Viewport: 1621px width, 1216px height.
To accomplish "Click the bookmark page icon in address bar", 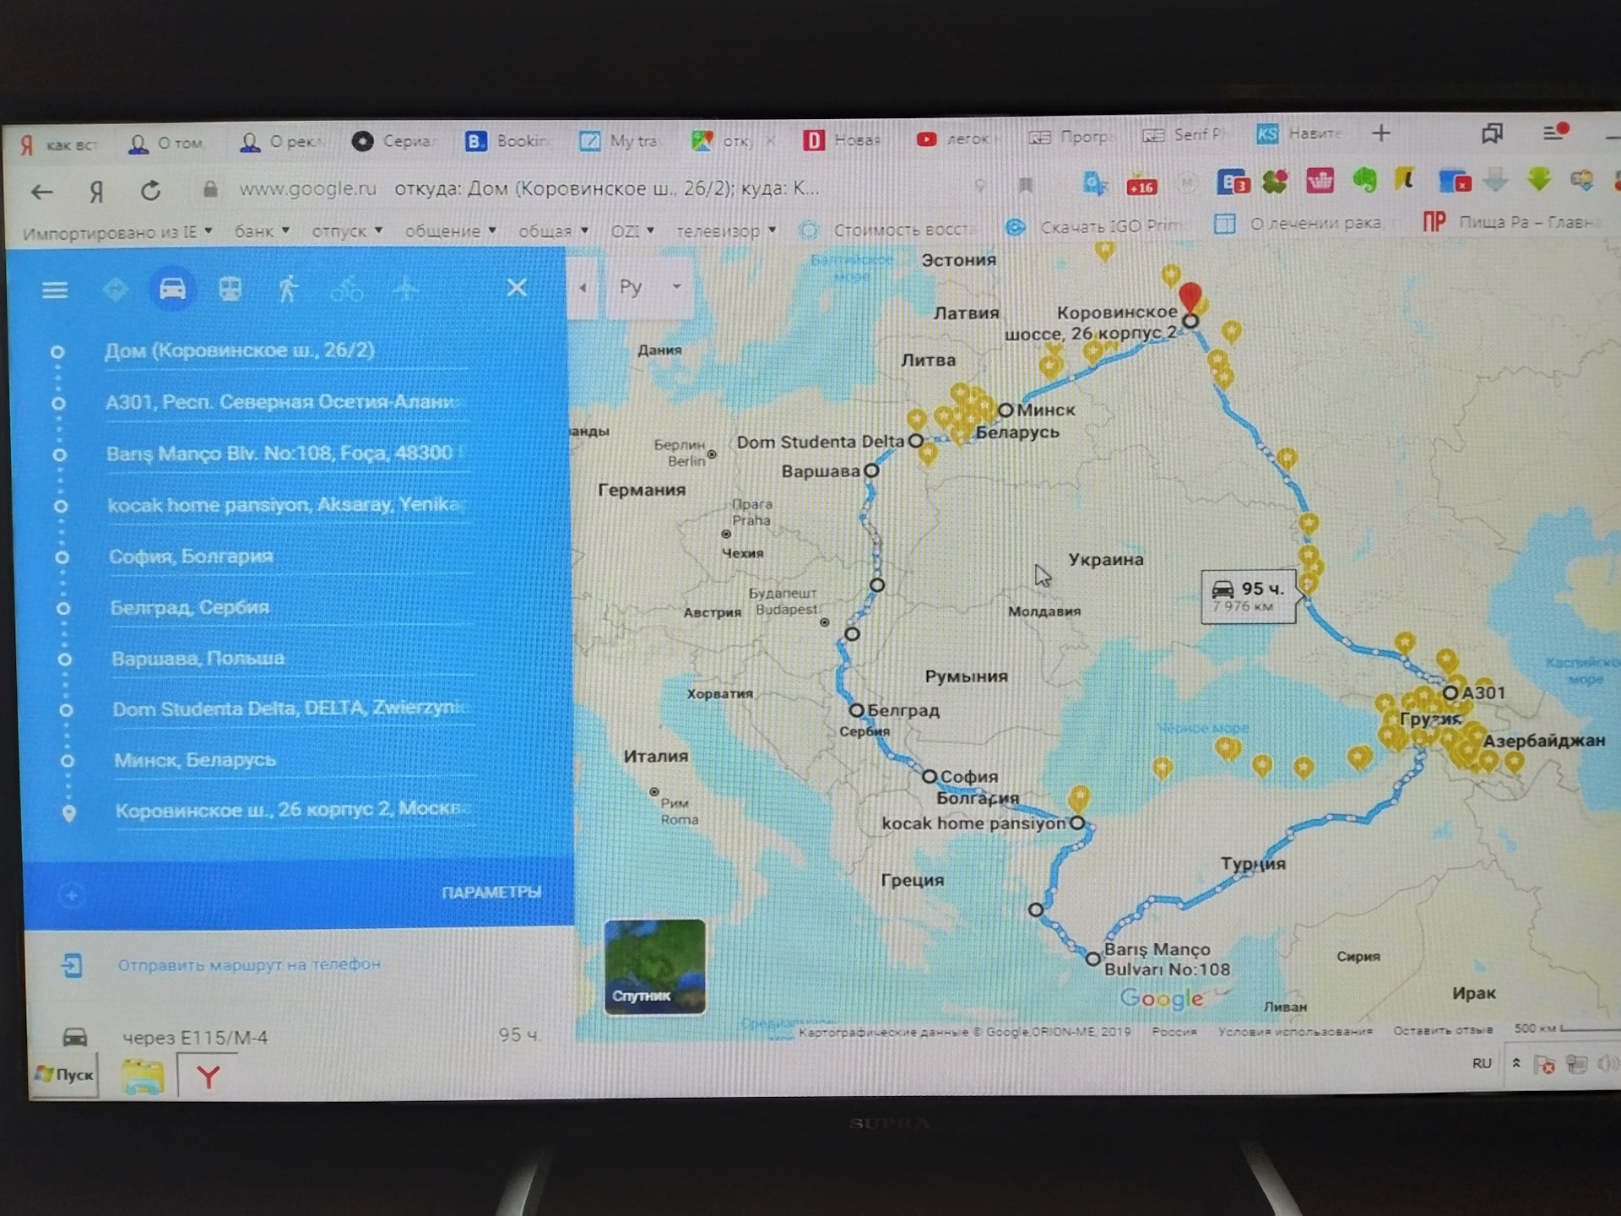I will tap(1026, 185).
